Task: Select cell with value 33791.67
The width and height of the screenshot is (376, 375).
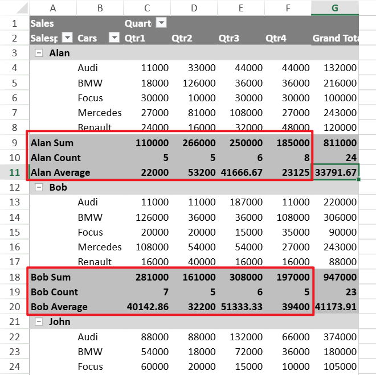Action: [x=335, y=172]
